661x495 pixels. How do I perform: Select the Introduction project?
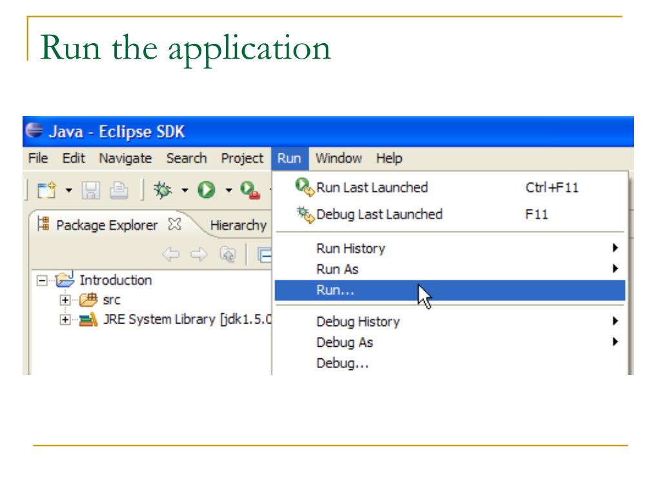pos(116,280)
